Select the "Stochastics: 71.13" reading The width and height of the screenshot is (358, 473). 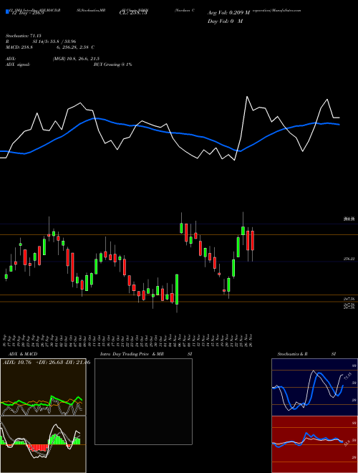pyautogui.click(x=24, y=36)
